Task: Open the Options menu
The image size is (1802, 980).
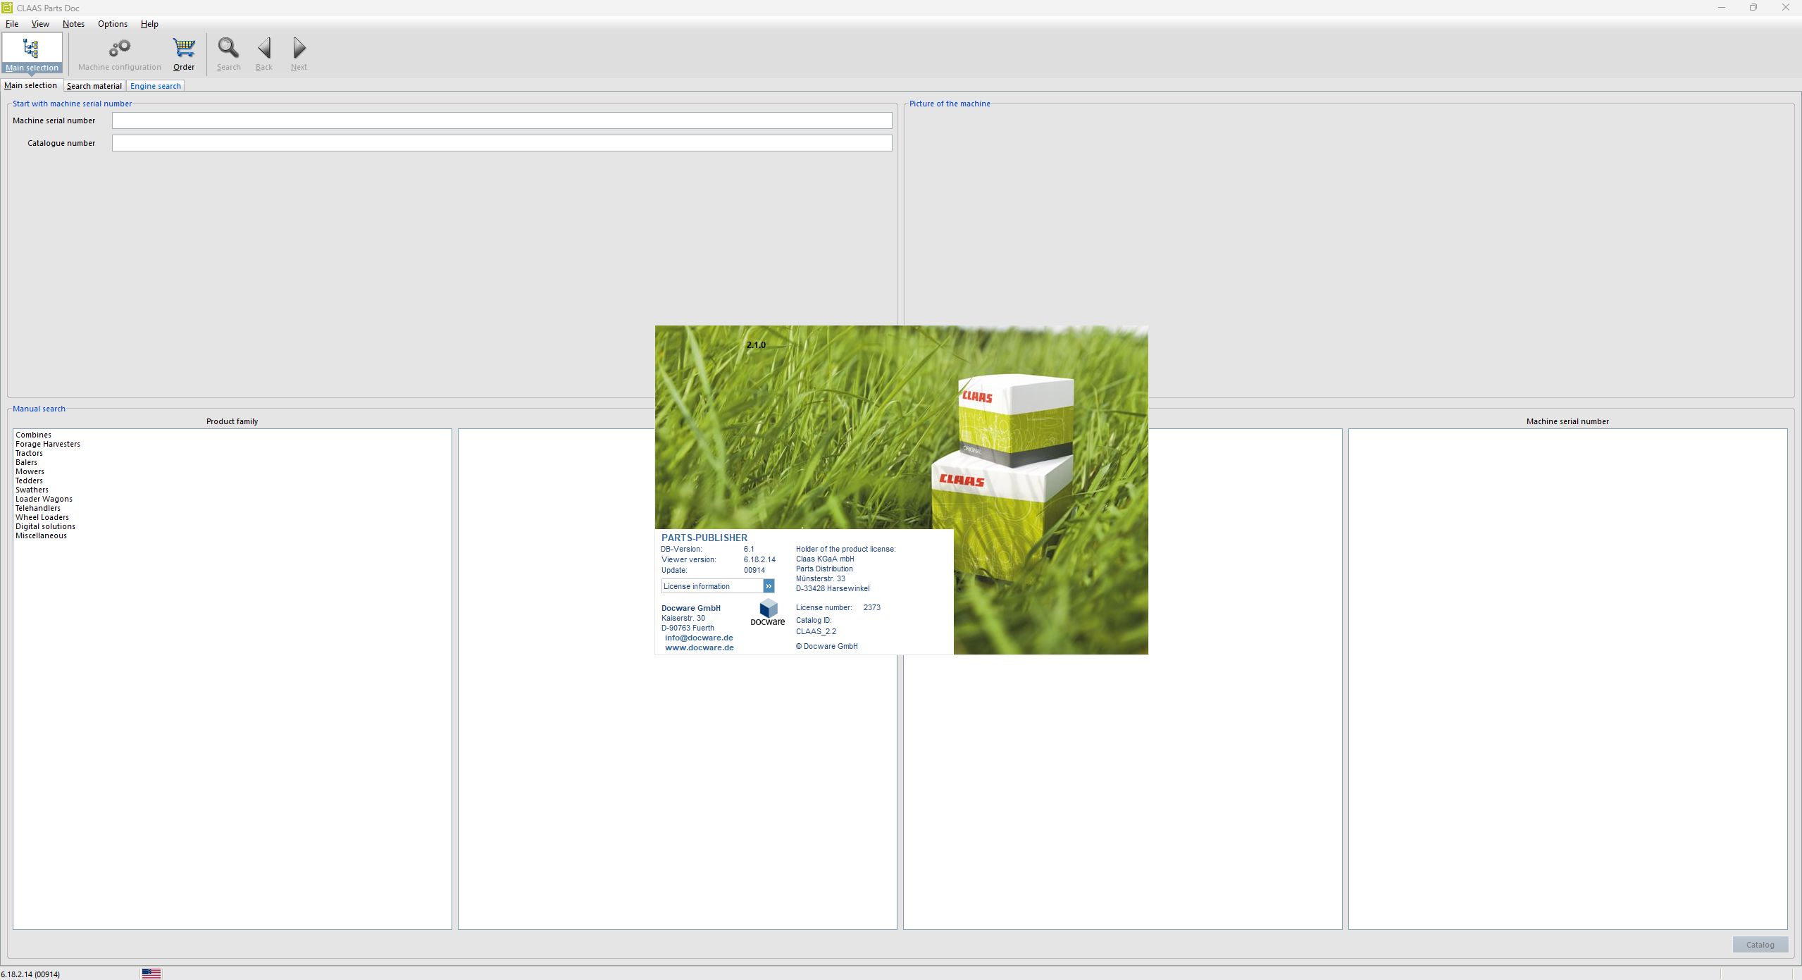Action: (111, 23)
